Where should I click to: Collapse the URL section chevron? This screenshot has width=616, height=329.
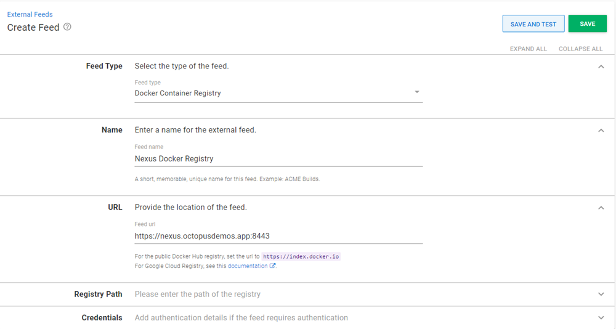(601, 208)
